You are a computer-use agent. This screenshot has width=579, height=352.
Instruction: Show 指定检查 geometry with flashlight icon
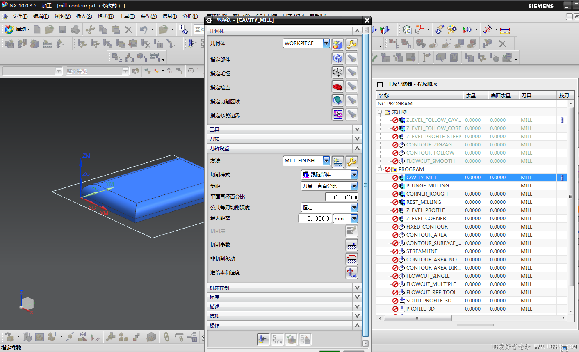(352, 87)
